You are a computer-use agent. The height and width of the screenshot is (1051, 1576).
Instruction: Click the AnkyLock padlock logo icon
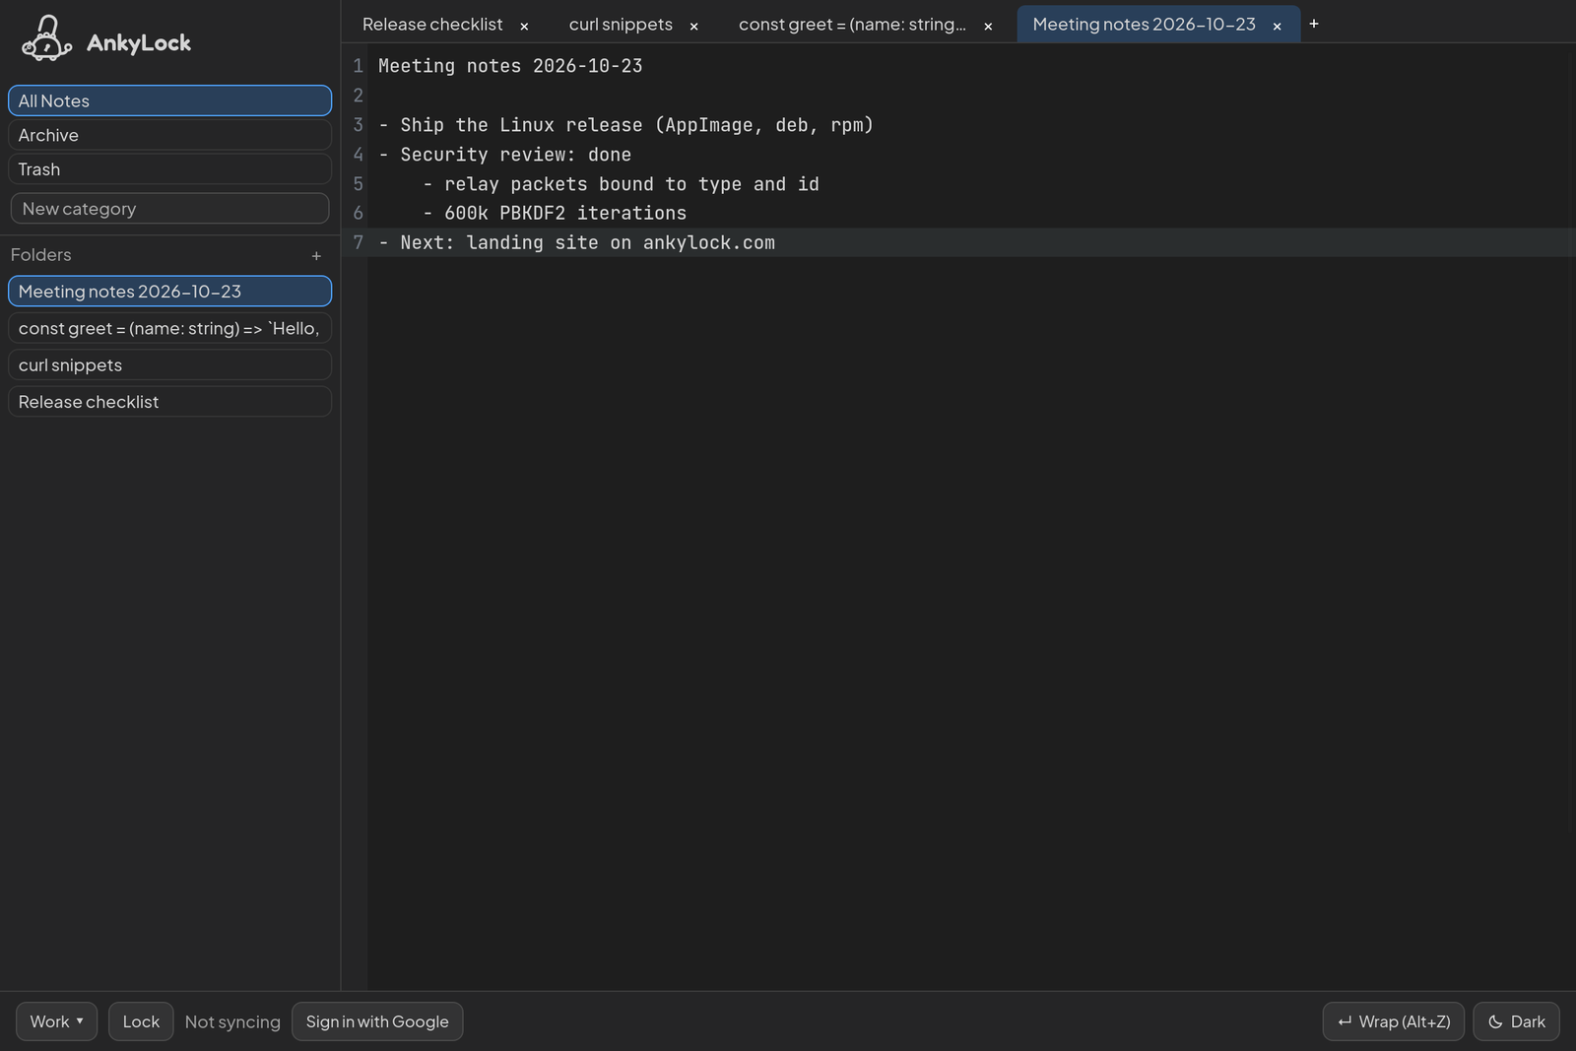point(46,39)
